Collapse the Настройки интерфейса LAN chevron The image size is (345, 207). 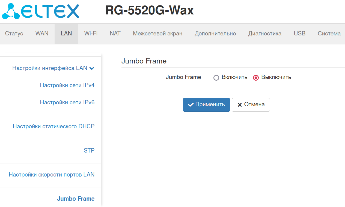pyautogui.click(x=92, y=68)
